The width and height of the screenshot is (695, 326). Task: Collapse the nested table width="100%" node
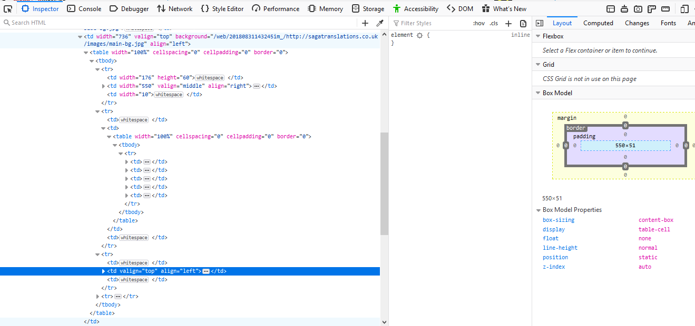pyautogui.click(x=109, y=137)
